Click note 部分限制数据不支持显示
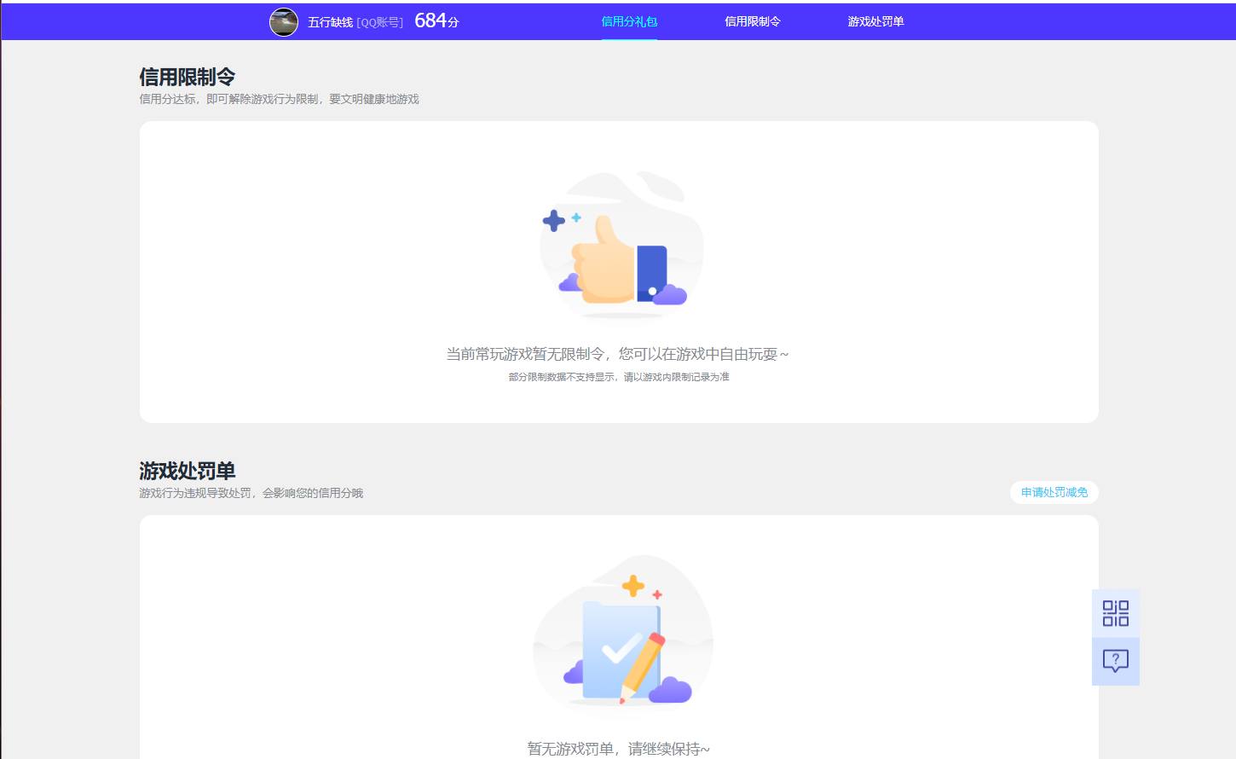 (x=562, y=377)
